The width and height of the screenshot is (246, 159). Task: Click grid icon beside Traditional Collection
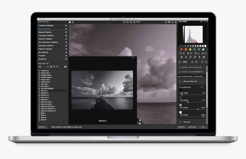point(66,25)
